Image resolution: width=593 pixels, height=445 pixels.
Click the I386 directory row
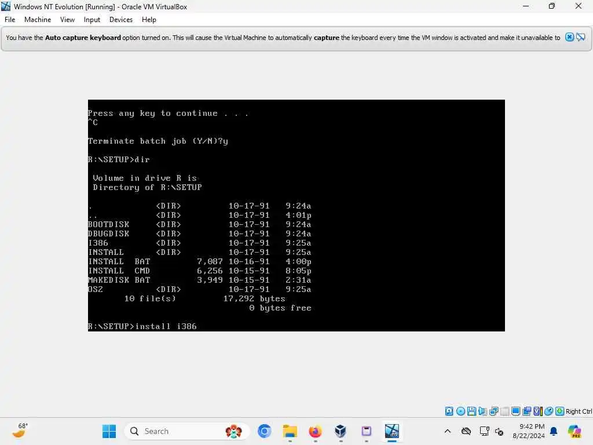point(200,243)
